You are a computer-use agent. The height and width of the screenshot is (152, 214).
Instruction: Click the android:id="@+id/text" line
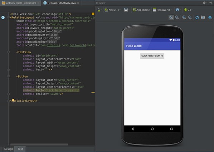pos(40,56)
